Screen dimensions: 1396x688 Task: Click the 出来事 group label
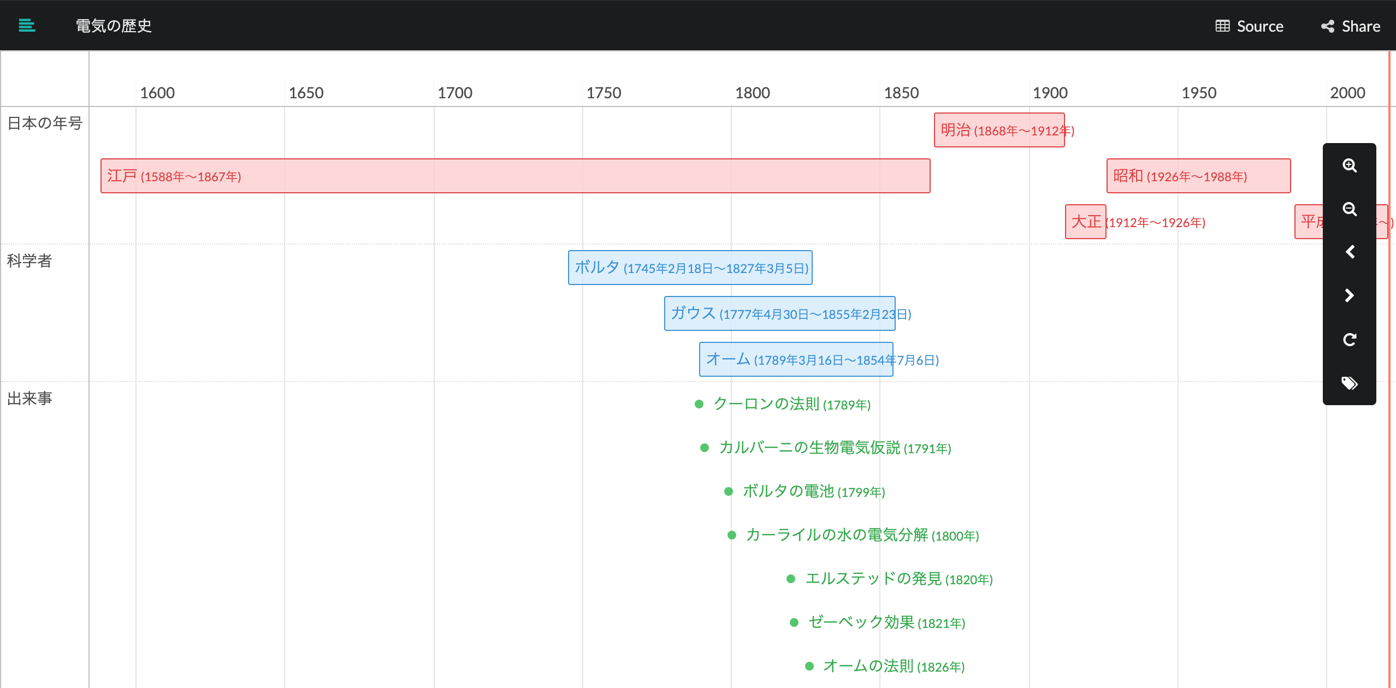(x=29, y=398)
